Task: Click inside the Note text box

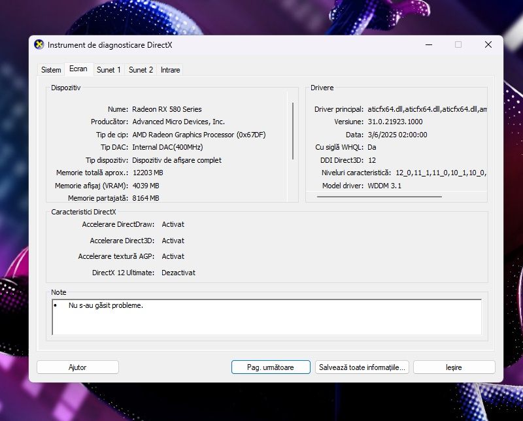Action: click(x=267, y=317)
